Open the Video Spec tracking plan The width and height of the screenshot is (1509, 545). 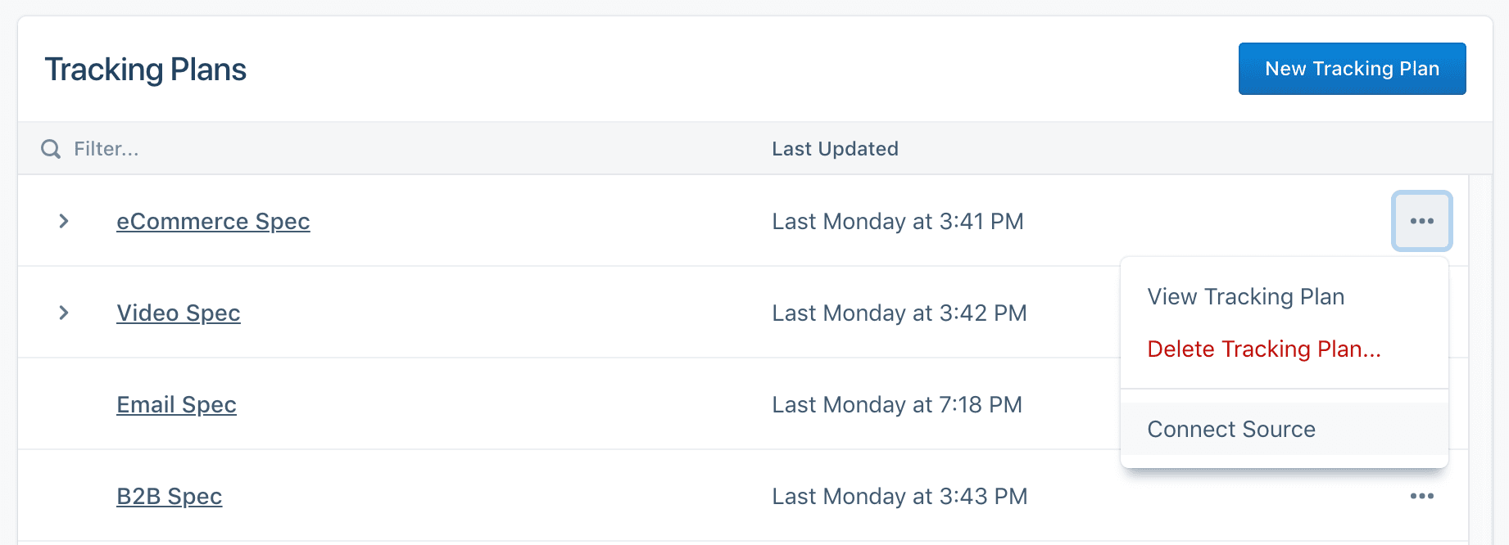(x=179, y=313)
